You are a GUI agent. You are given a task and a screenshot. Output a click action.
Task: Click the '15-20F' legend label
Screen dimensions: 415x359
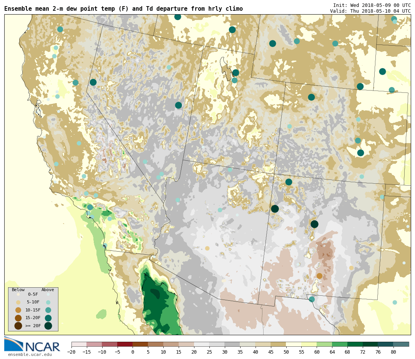click(33, 318)
